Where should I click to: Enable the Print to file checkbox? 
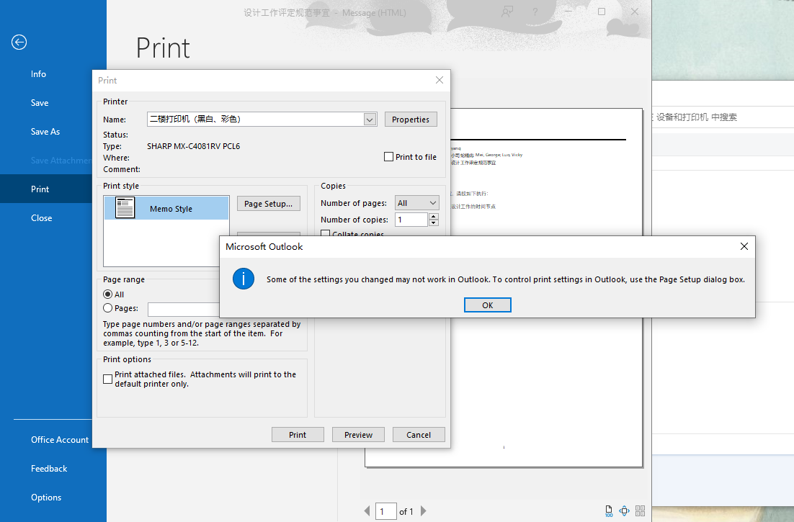pyautogui.click(x=389, y=157)
